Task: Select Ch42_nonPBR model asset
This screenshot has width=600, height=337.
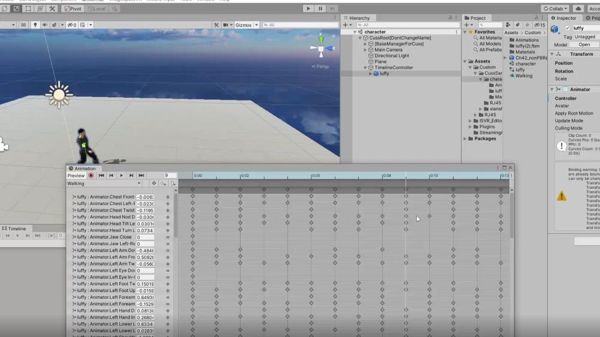Action: [528, 58]
